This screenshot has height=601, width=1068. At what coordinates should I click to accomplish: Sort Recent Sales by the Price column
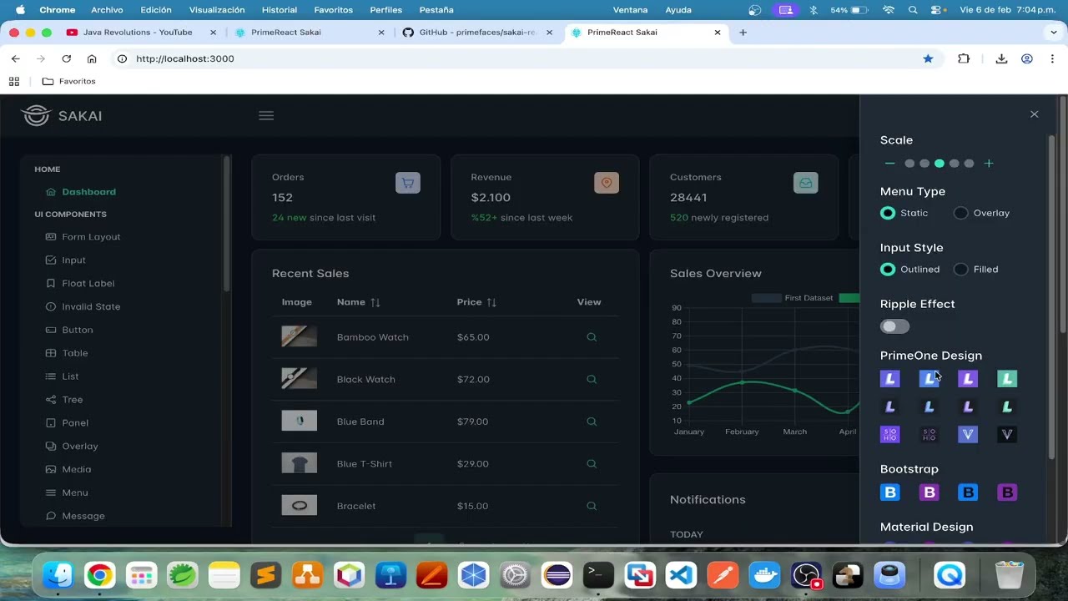pyautogui.click(x=476, y=302)
